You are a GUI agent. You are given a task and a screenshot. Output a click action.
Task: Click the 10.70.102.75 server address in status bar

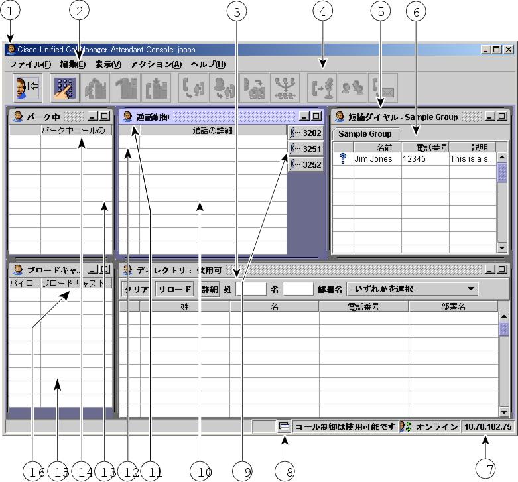[487, 426]
